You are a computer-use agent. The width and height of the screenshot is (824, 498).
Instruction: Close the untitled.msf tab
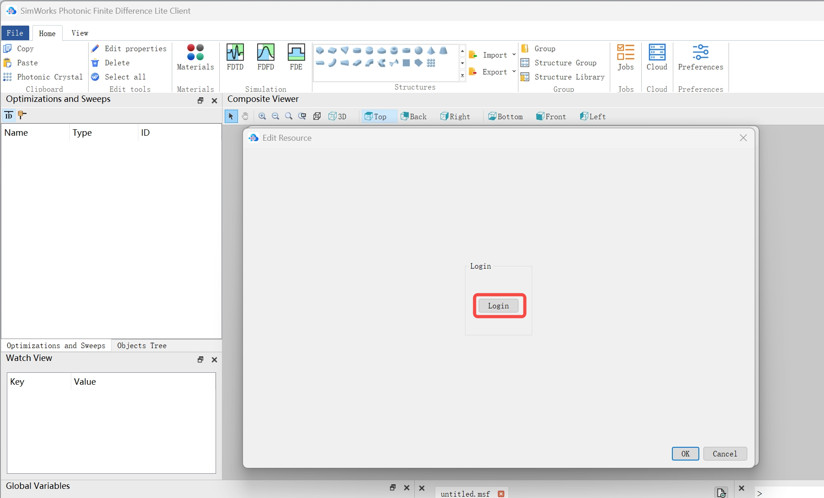point(501,494)
